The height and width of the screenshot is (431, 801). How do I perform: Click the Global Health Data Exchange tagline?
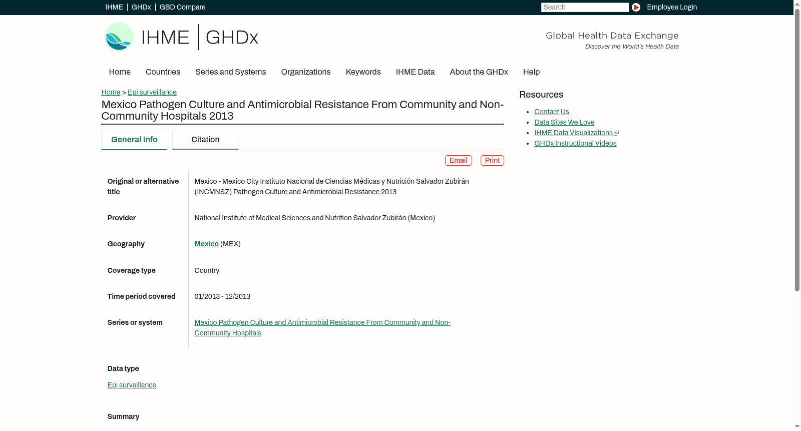(612, 36)
